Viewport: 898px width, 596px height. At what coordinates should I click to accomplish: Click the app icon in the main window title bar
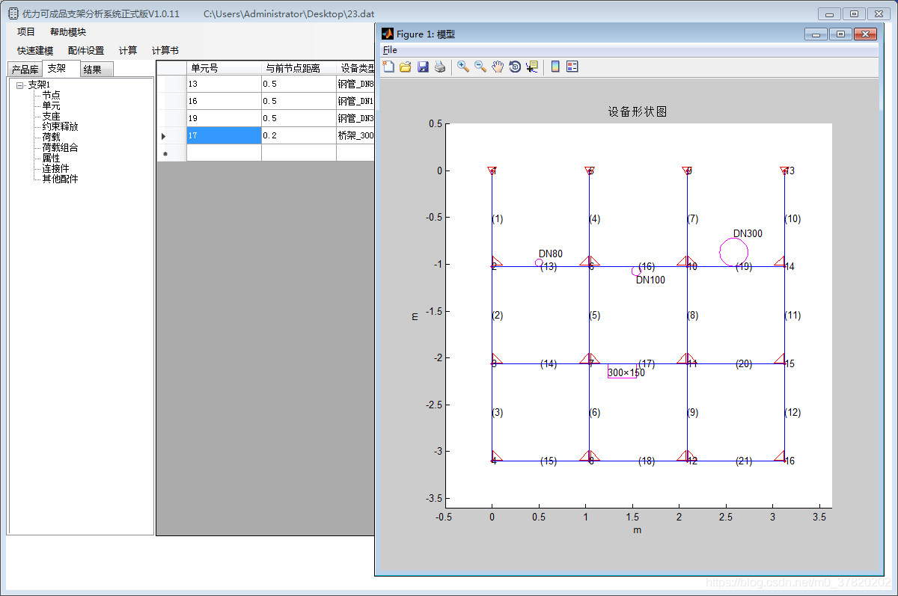(13, 13)
